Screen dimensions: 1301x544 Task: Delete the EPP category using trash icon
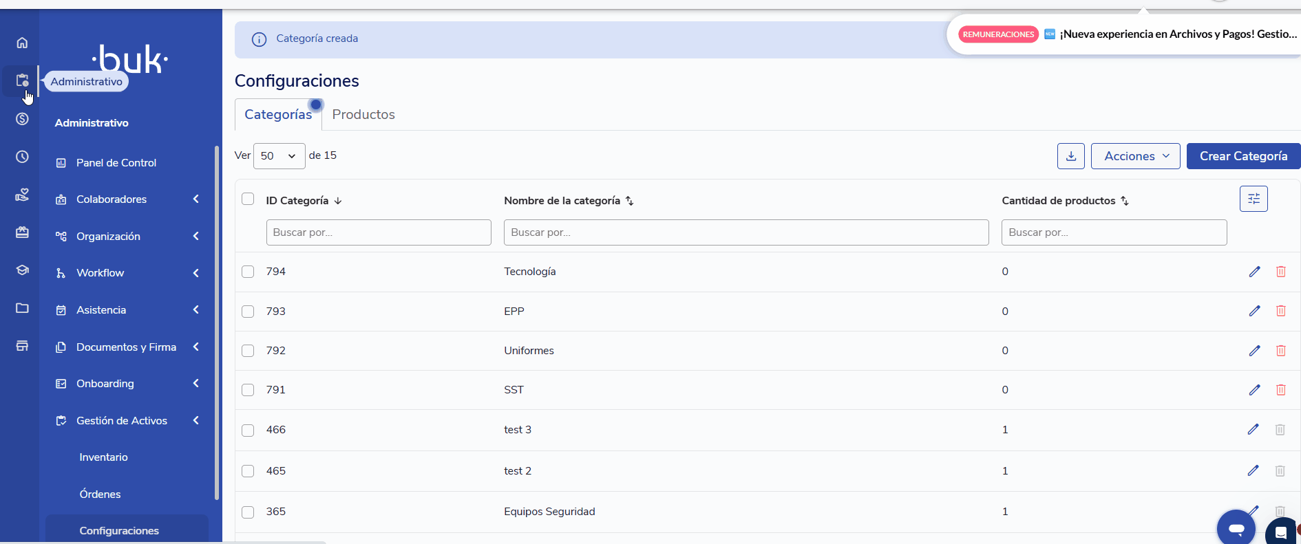click(1280, 311)
